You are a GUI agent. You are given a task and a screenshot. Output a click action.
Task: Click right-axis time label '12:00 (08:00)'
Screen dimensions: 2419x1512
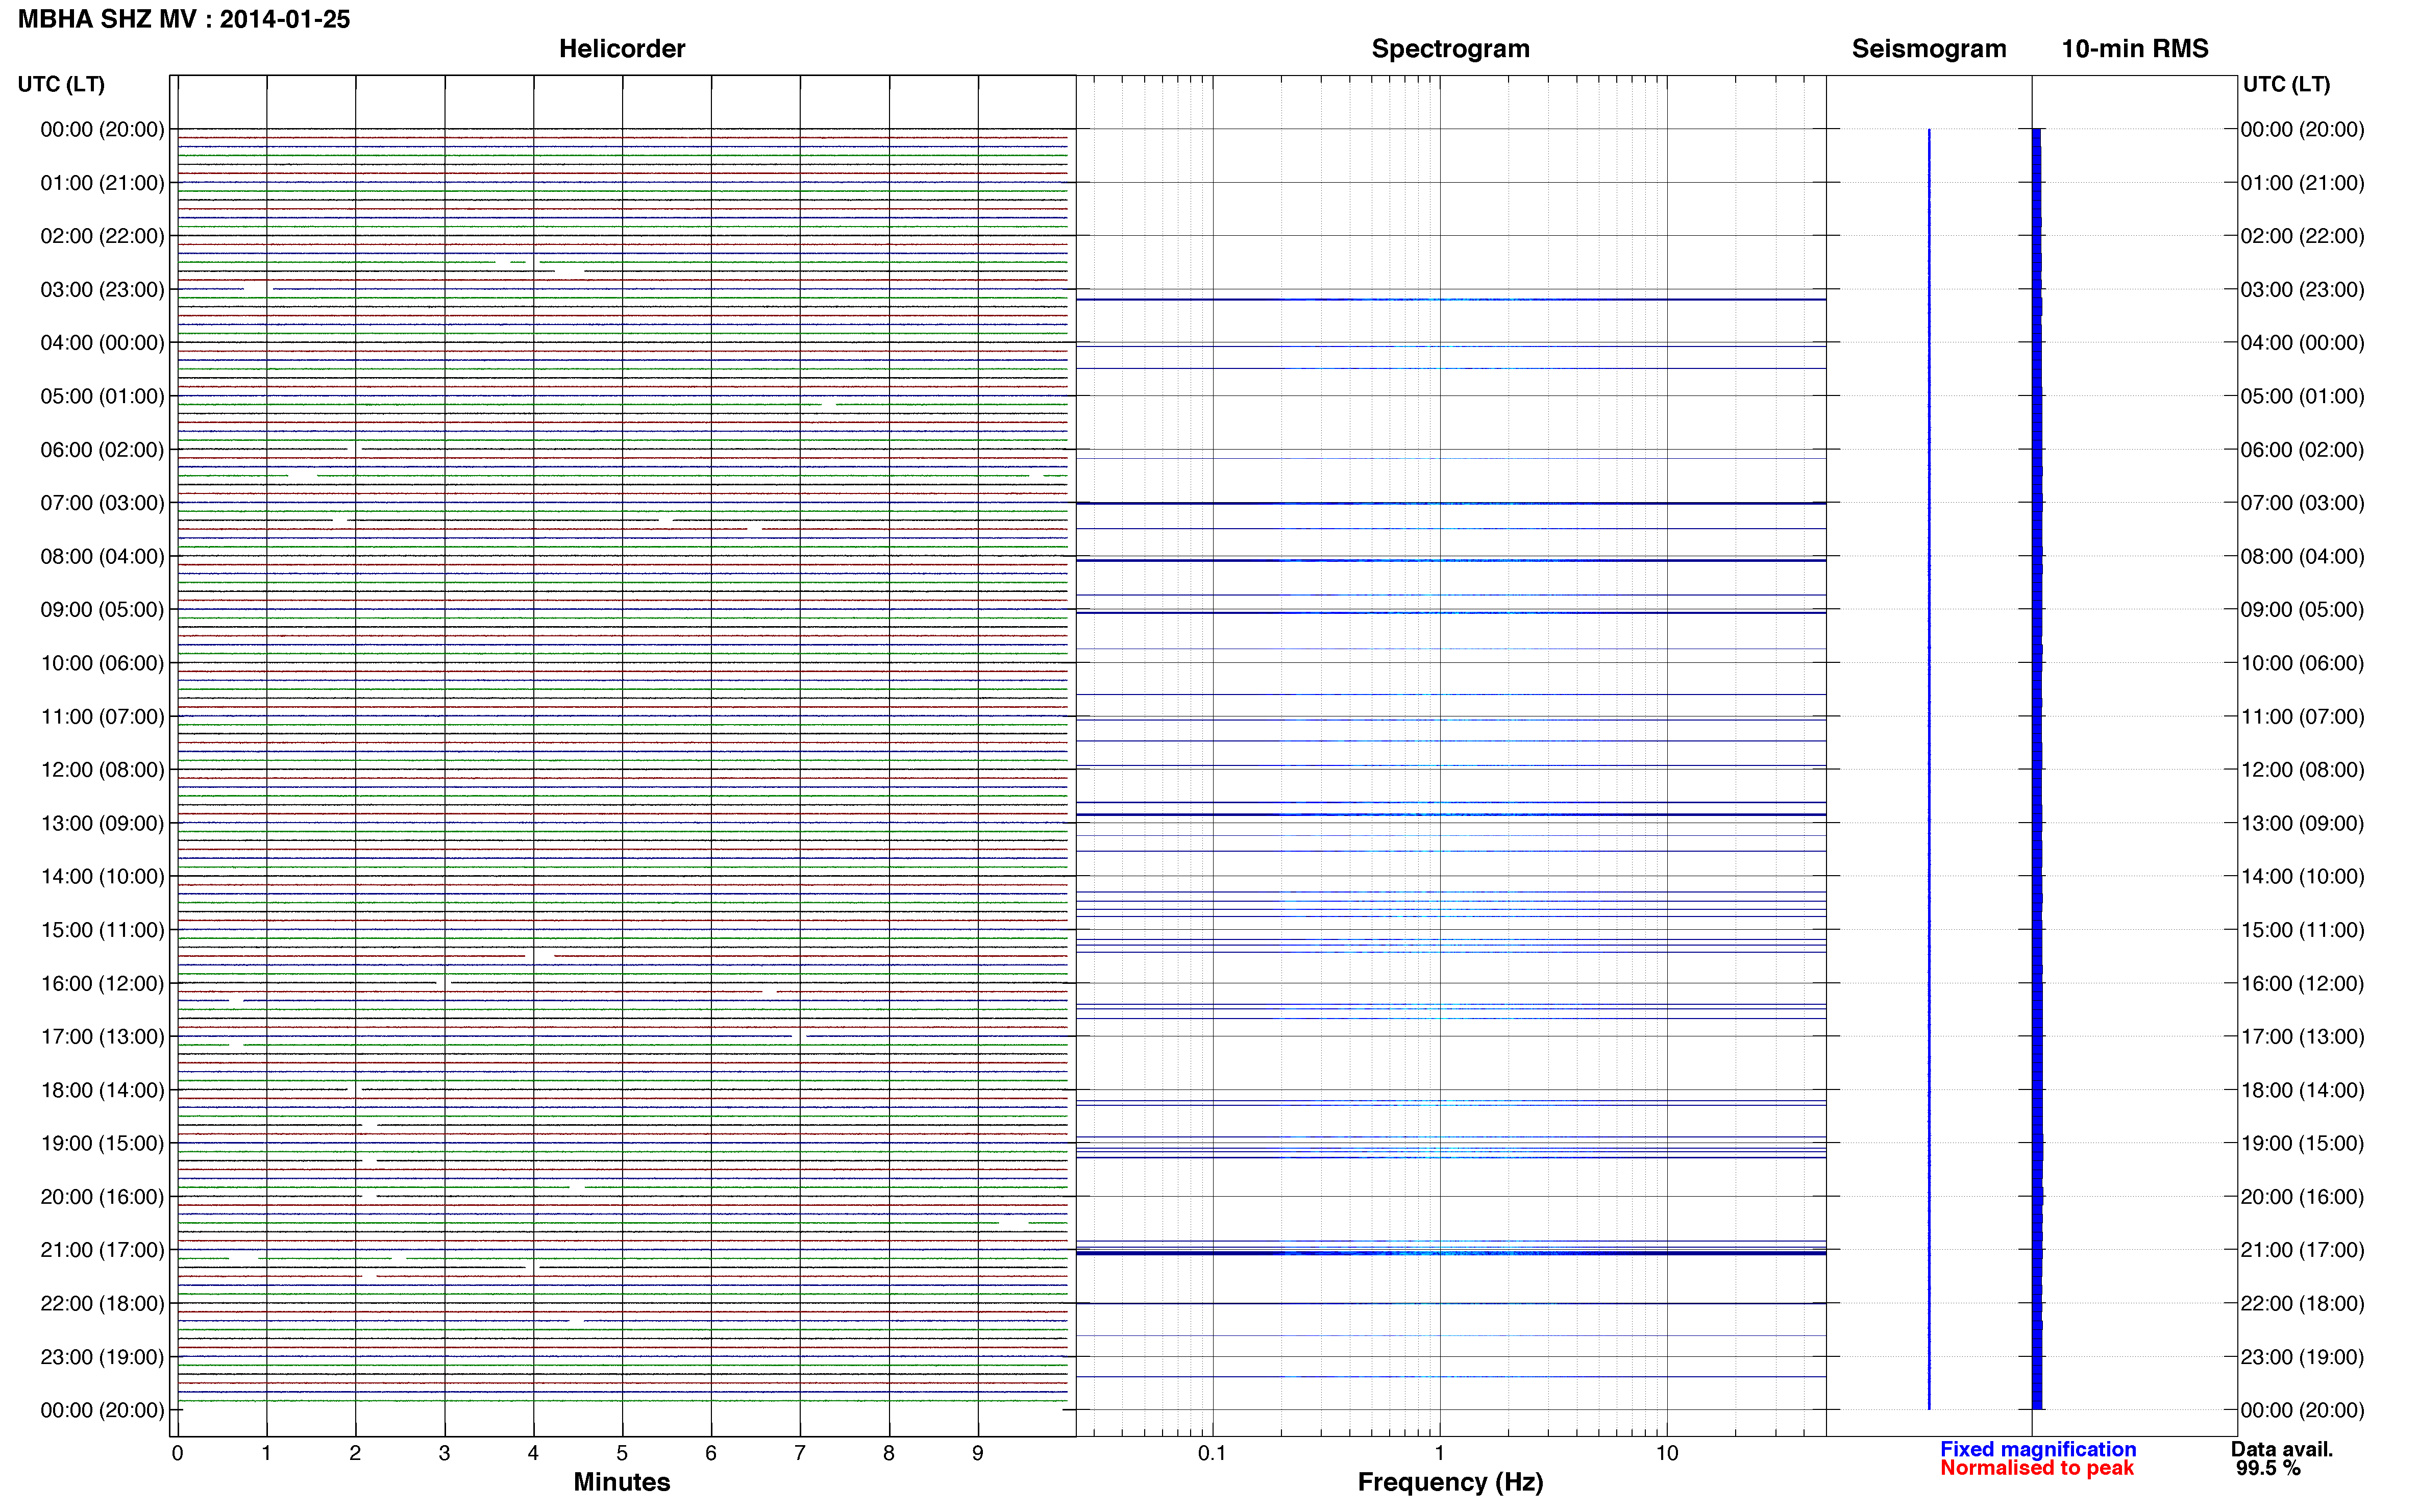click(2302, 769)
